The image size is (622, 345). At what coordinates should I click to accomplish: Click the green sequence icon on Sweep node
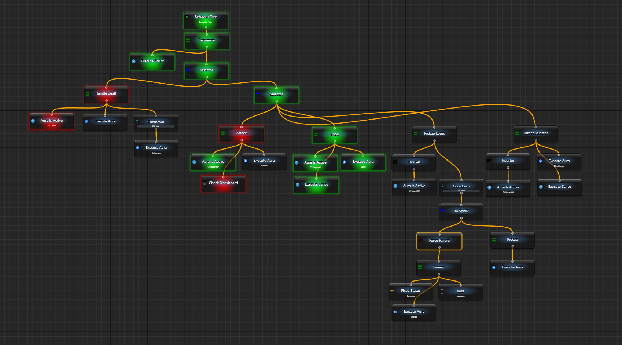[420, 267]
